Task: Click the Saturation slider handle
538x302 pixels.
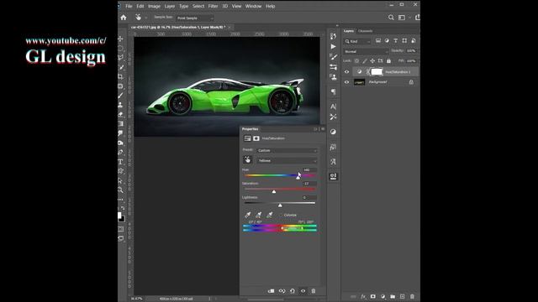Action: [x=274, y=191]
